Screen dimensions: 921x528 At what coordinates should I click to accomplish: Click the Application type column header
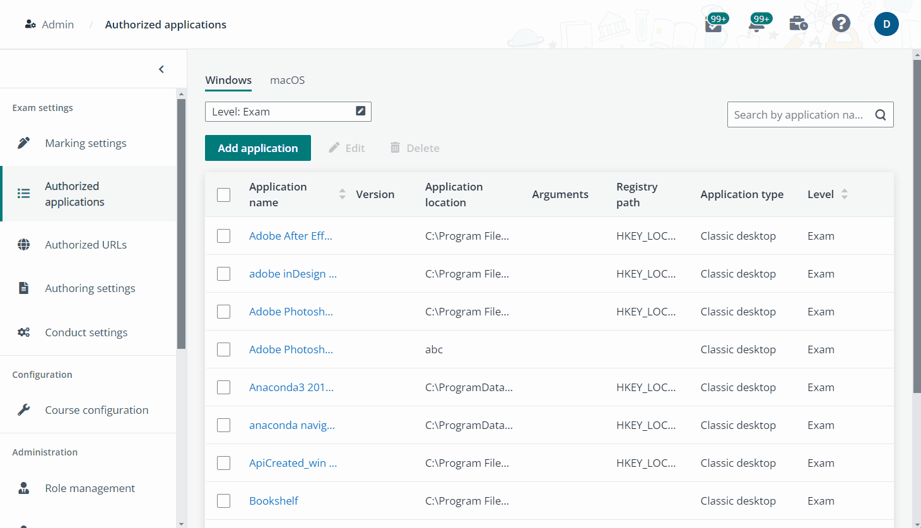(x=742, y=194)
